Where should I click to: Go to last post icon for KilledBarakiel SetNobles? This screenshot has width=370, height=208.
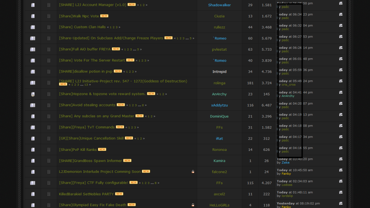tap(341, 192)
